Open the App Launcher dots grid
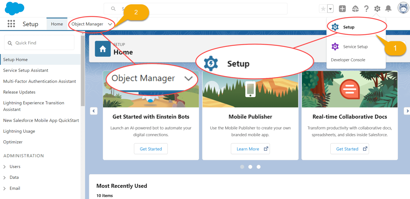The width and height of the screenshot is (410, 199). 11,24
